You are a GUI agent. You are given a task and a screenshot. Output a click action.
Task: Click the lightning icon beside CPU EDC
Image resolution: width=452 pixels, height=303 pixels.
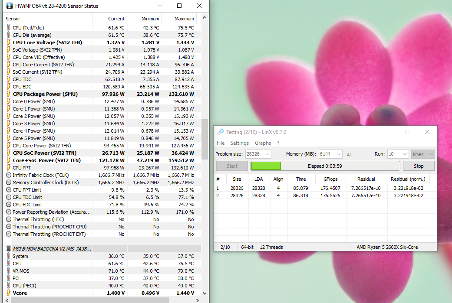(9, 87)
